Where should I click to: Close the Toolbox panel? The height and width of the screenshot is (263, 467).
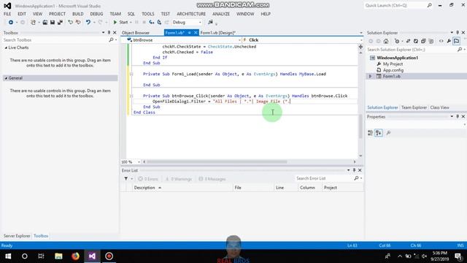point(115,32)
